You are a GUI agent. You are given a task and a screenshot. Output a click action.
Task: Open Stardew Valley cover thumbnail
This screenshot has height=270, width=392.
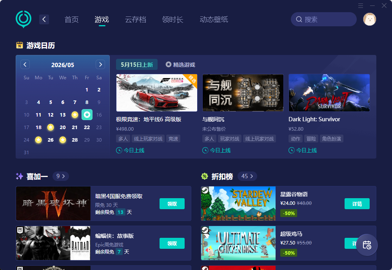pyautogui.click(x=238, y=203)
